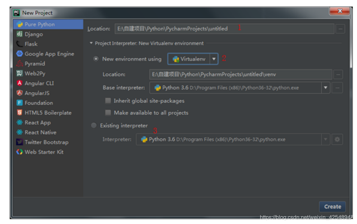Browse for venv Location folder
357x224 pixels.
(338, 74)
